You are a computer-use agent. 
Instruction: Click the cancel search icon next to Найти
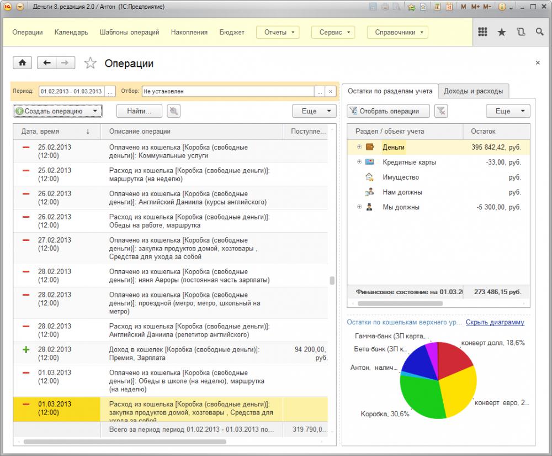[x=173, y=111]
